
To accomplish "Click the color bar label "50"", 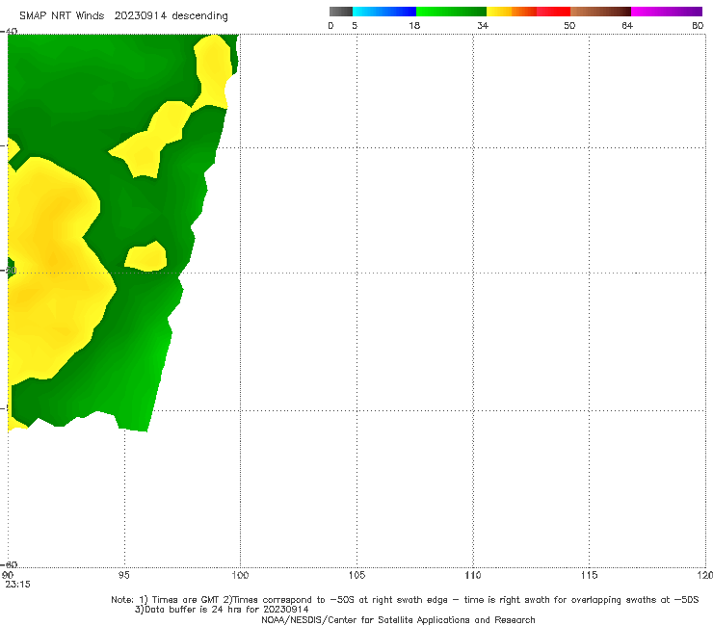I will [x=569, y=25].
